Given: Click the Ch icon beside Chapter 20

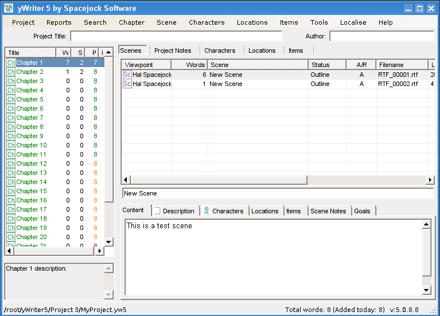Looking at the screenshot, I should pyautogui.click(x=11, y=237).
